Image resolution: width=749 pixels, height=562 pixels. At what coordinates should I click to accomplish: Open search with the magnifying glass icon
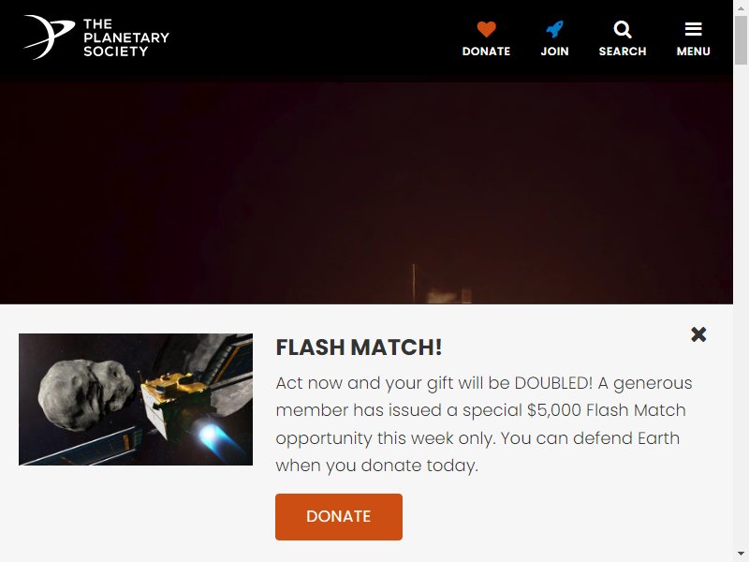(x=623, y=29)
